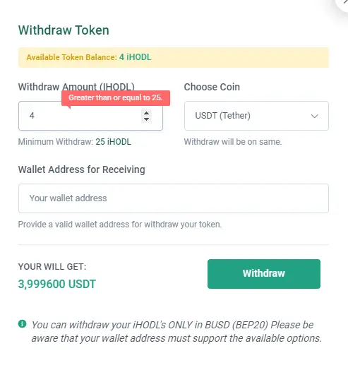Click the 'Choose Coin' label
Screen dimensions: 348x370
click(212, 87)
